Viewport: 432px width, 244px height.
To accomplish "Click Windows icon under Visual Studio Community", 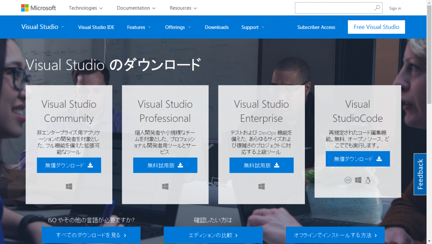I will pyautogui.click(x=69, y=186).
